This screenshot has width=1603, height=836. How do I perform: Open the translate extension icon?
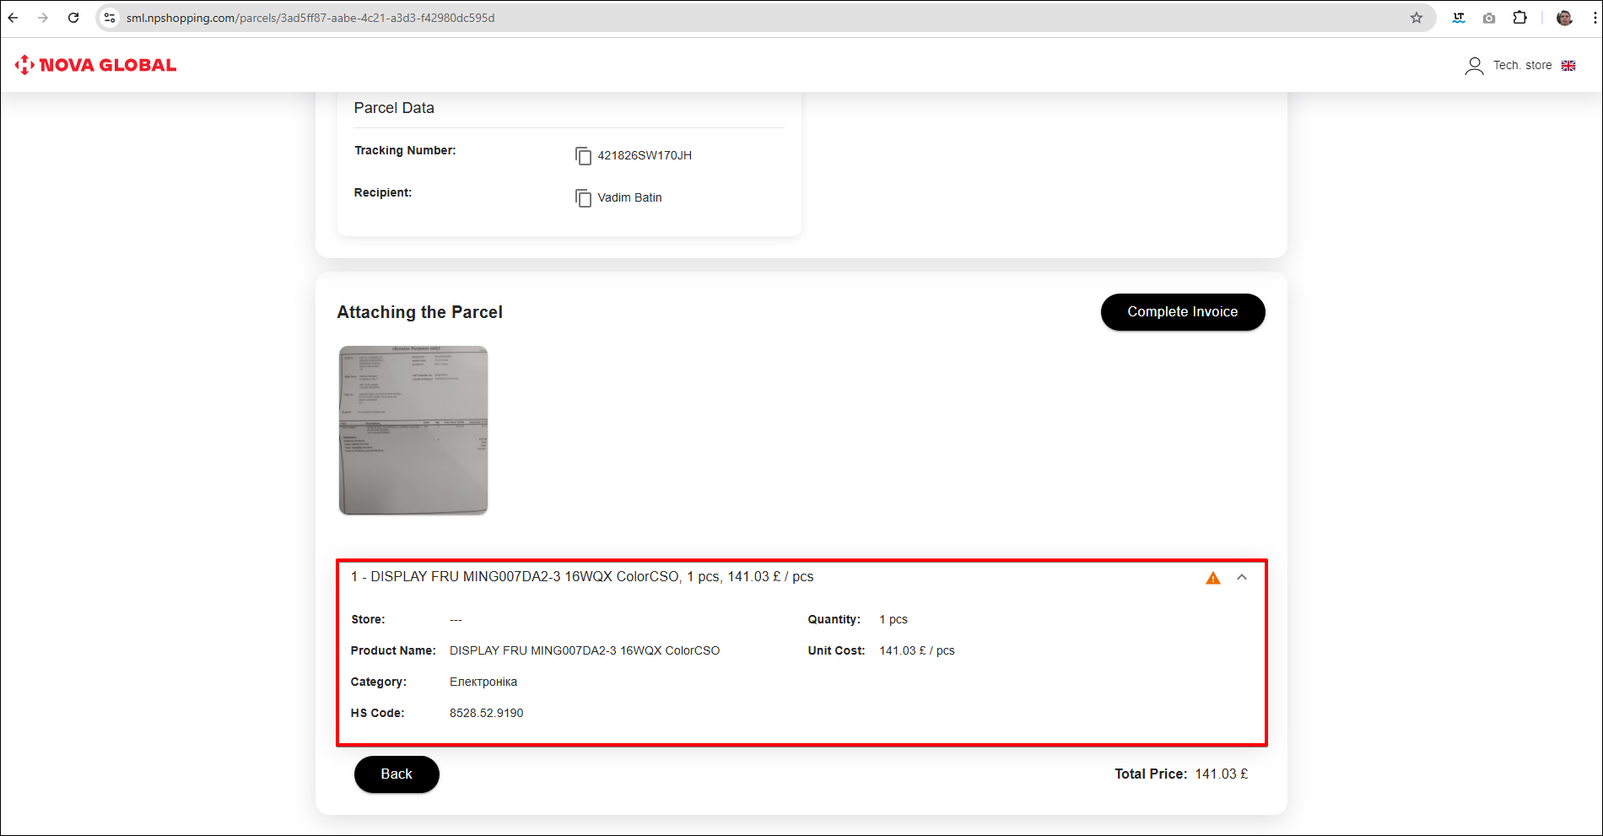(x=1459, y=18)
